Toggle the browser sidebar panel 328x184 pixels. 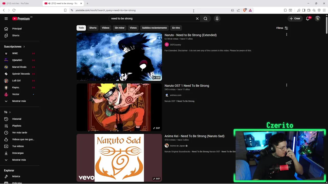[304, 10]
